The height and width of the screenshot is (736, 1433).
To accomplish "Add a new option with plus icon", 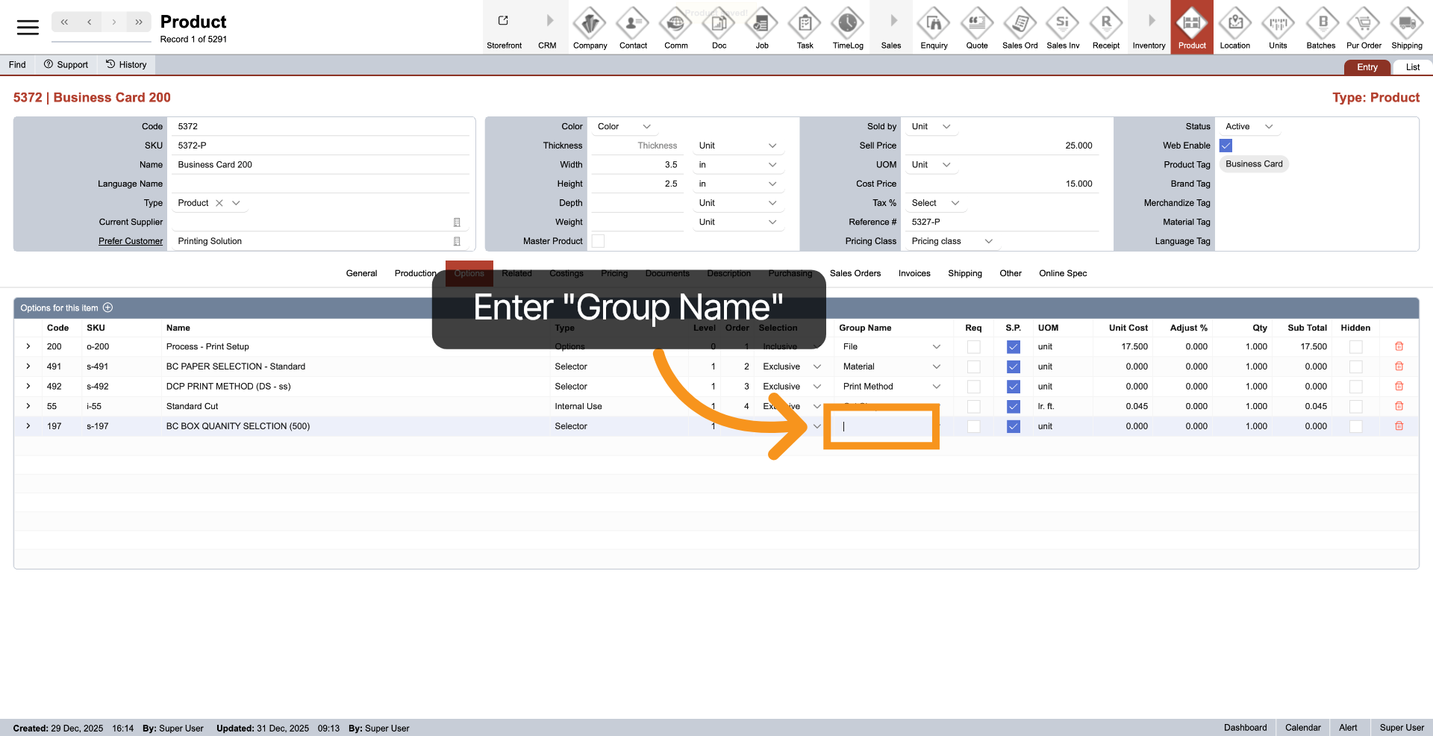I will point(108,308).
